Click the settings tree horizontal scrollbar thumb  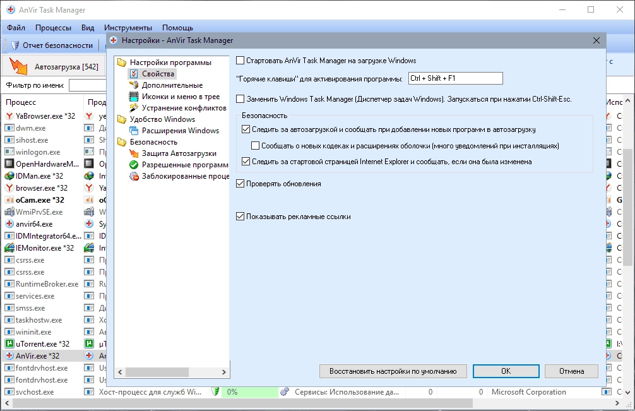157,372
